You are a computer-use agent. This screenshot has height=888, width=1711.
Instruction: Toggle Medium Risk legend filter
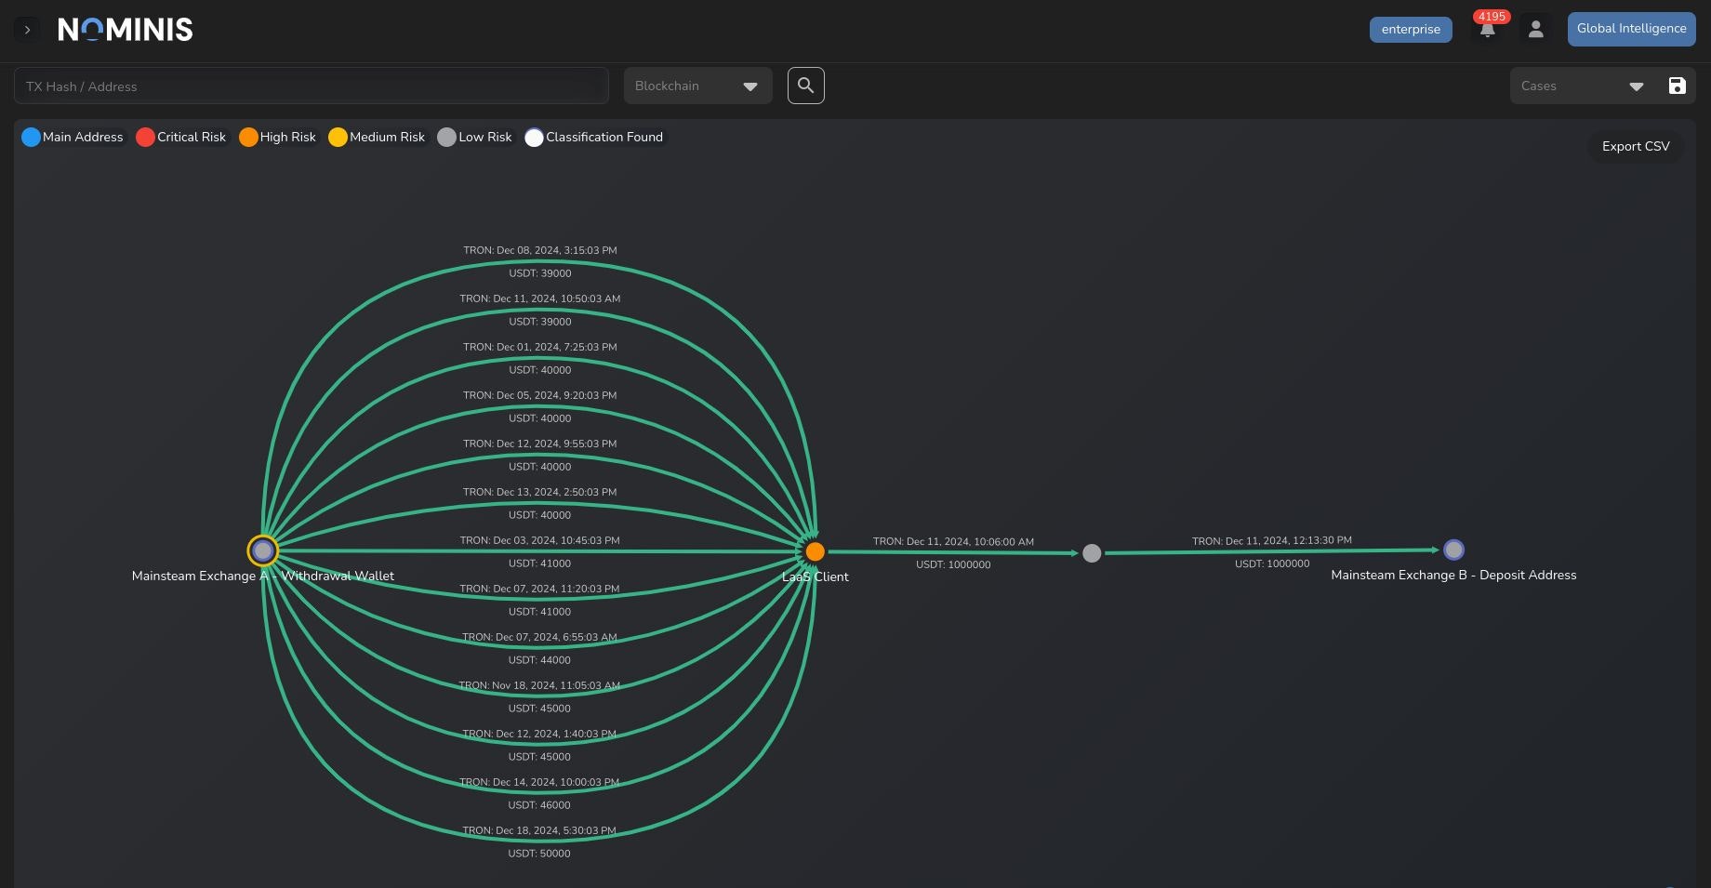click(377, 137)
